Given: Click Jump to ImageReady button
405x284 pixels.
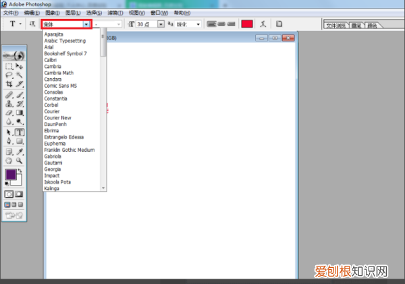Looking at the screenshot, I should pyautogui.click(x=14, y=215).
